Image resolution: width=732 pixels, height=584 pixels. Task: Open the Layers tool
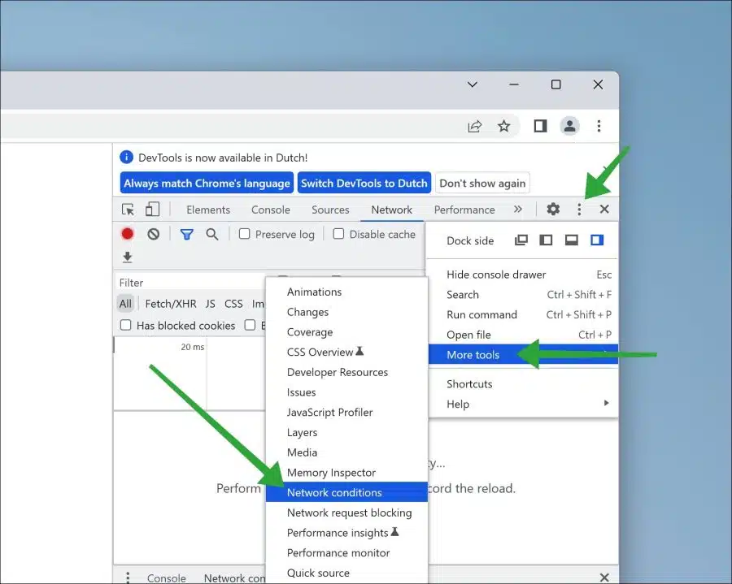pyautogui.click(x=346, y=432)
